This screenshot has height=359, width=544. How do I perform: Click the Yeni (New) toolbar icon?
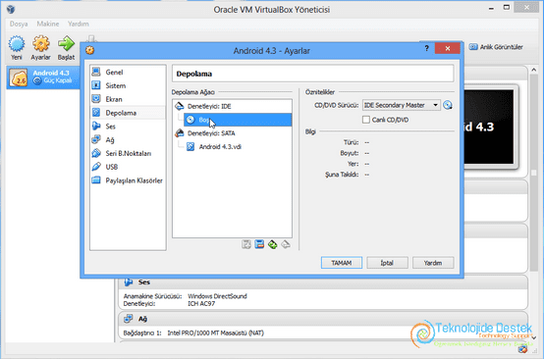point(17,44)
